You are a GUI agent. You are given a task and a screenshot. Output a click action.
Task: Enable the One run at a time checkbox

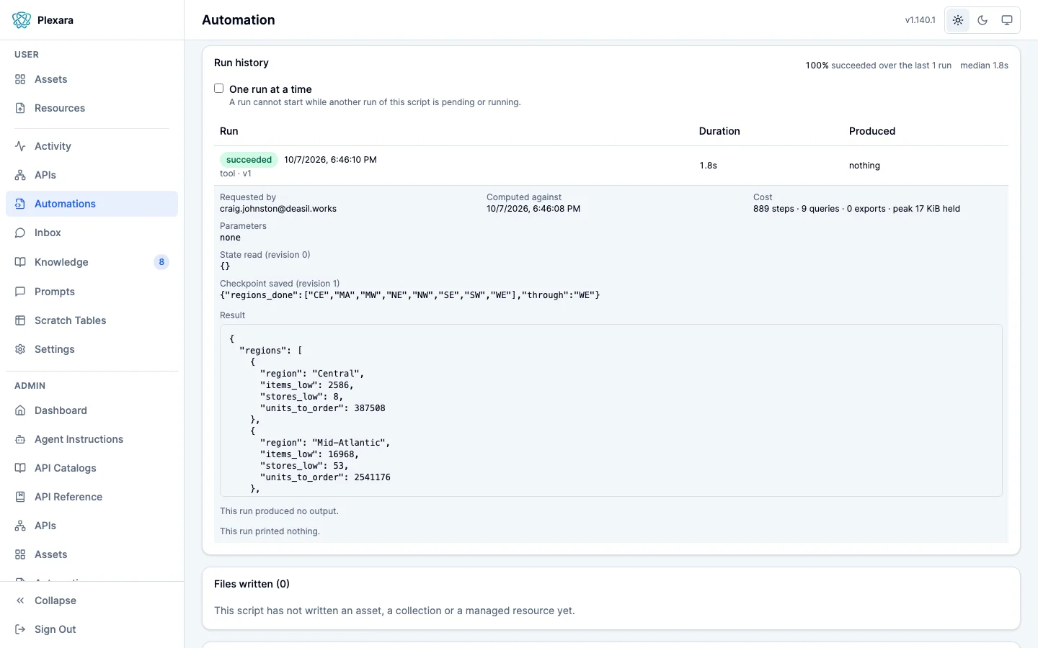(x=219, y=89)
